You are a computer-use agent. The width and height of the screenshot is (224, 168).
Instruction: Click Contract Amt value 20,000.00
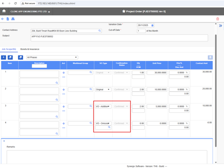point(207,89)
